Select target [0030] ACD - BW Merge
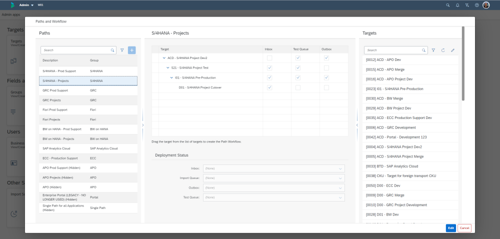500x239 pixels. (410, 98)
